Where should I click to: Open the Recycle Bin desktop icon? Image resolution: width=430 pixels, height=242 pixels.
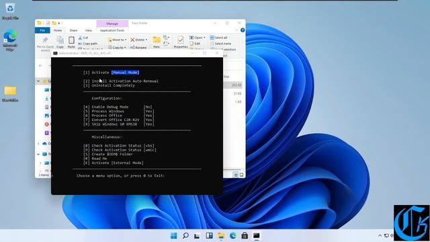click(x=10, y=11)
